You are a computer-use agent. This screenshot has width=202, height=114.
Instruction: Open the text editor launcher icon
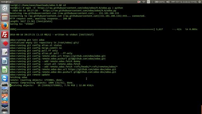tap(5, 52)
